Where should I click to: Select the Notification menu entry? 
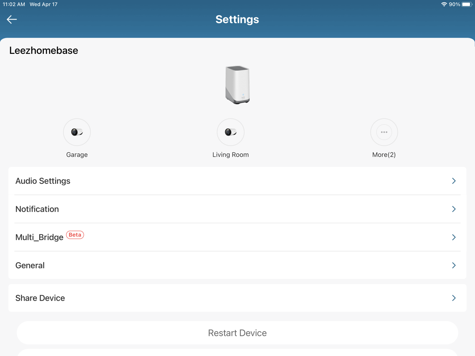(37, 209)
